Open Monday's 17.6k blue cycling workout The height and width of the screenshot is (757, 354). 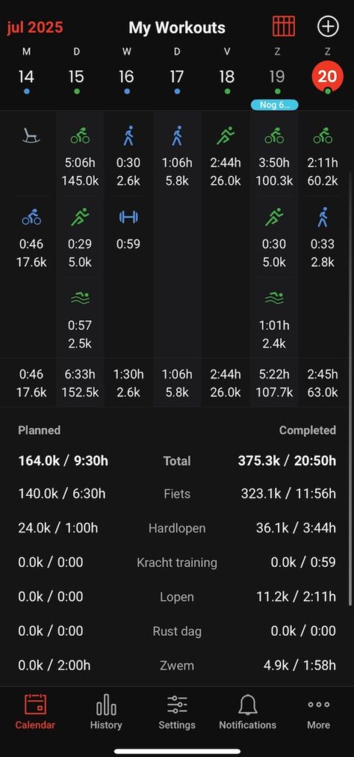[x=31, y=237]
